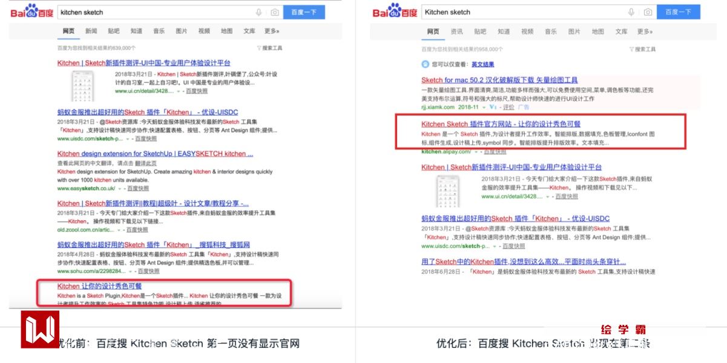Click the 广告 label beside rjj.xiamk.com
The image size is (727, 363).
point(523,107)
